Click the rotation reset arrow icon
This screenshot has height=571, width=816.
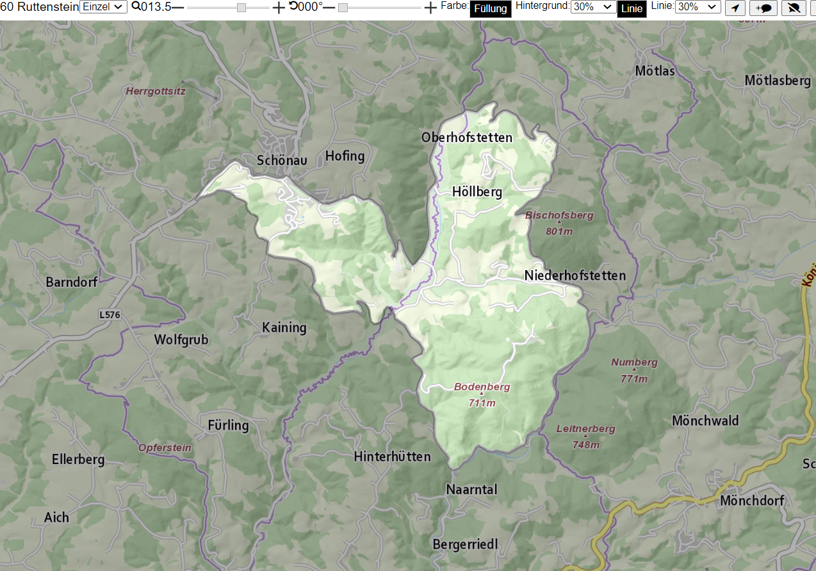pyautogui.click(x=293, y=6)
